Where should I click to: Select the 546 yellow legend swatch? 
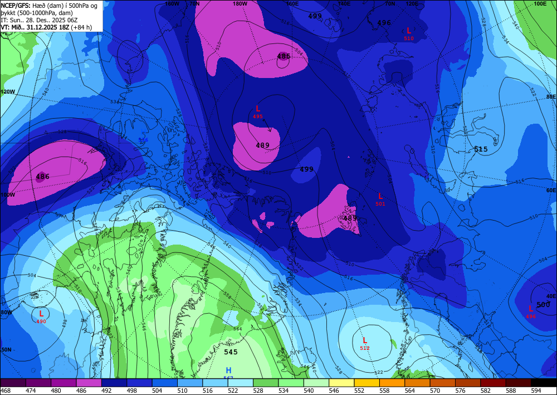click(x=341, y=383)
